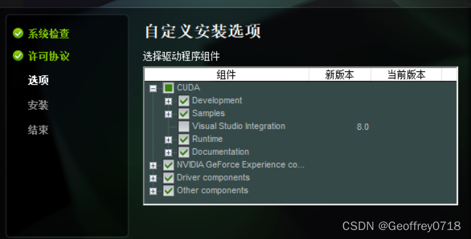Viewport: 471px width, 239px height.
Task: Select the 安装 step in sidebar
Action: coord(38,105)
